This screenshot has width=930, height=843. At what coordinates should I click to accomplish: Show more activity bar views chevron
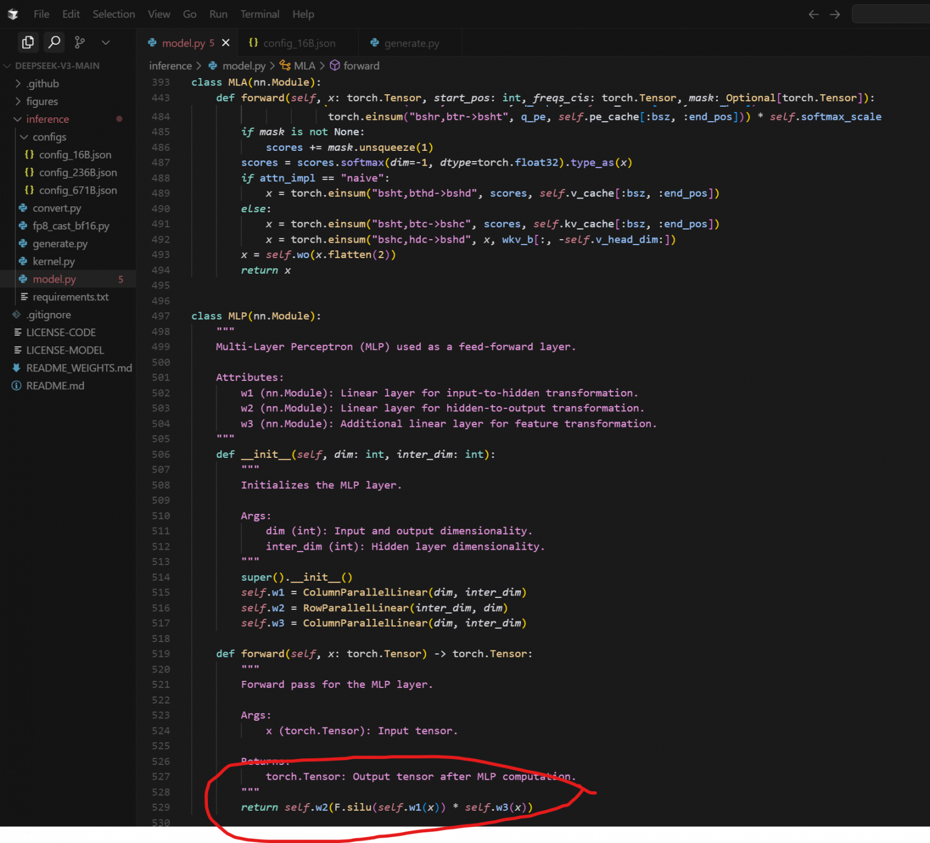[x=106, y=42]
